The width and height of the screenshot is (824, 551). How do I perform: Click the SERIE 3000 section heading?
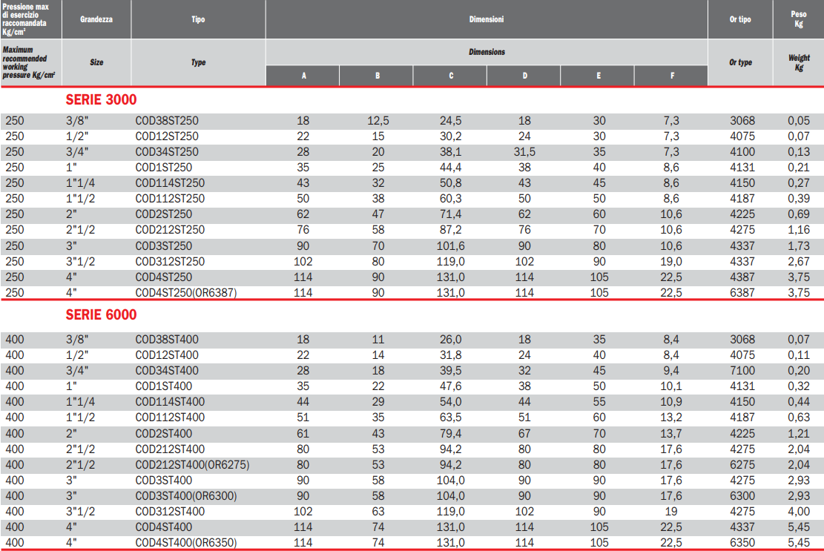coord(101,99)
